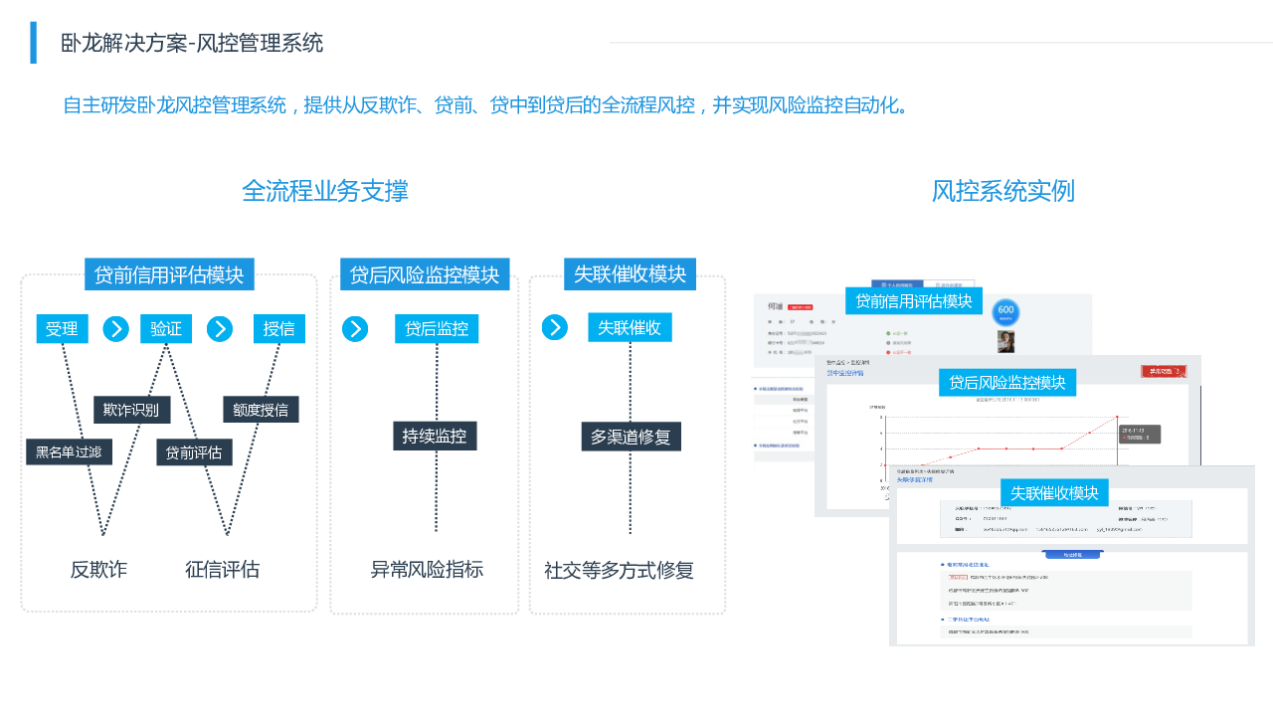Click the blue 600 credit score badge
This screenshot has height=716, width=1273.
coord(1005,310)
